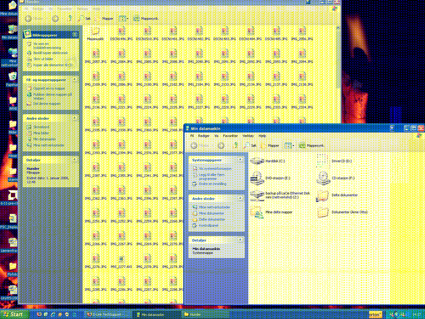Open the CD-stasjon (F:) drive
This screenshot has height=319, width=425.
click(x=323, y=178)
